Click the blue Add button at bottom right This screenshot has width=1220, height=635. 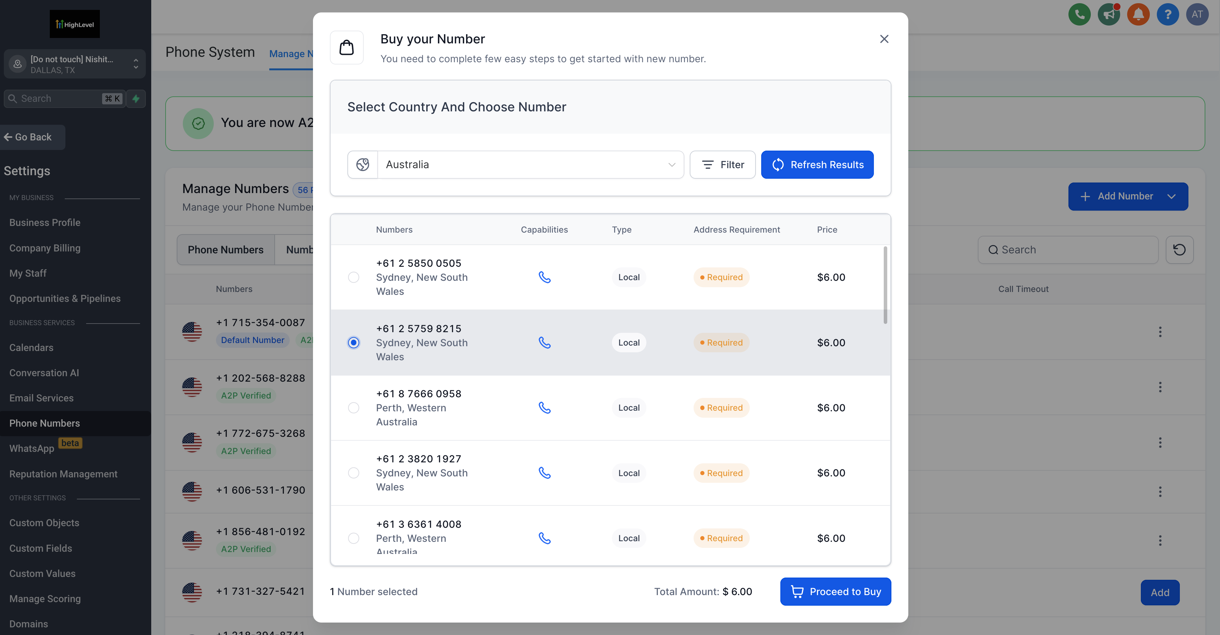[x=1160, y=592]
